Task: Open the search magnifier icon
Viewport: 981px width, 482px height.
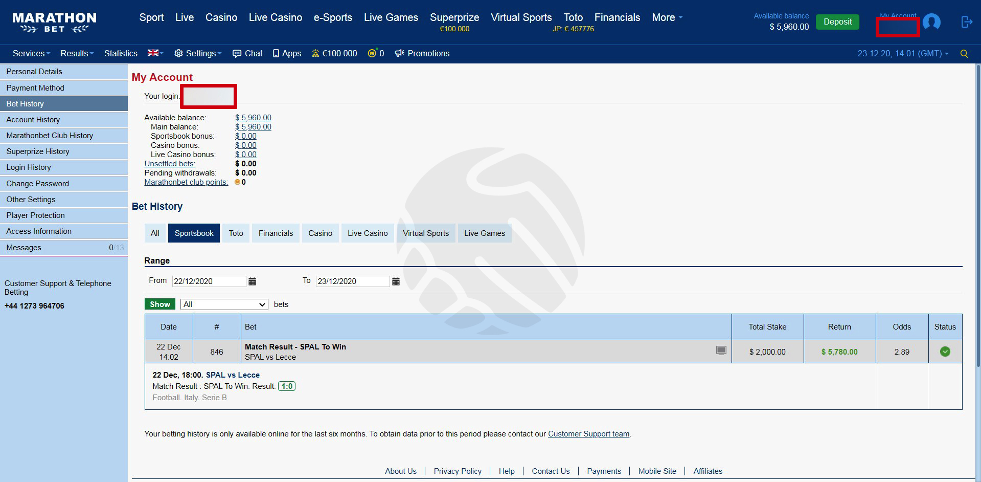Action: 964,54
